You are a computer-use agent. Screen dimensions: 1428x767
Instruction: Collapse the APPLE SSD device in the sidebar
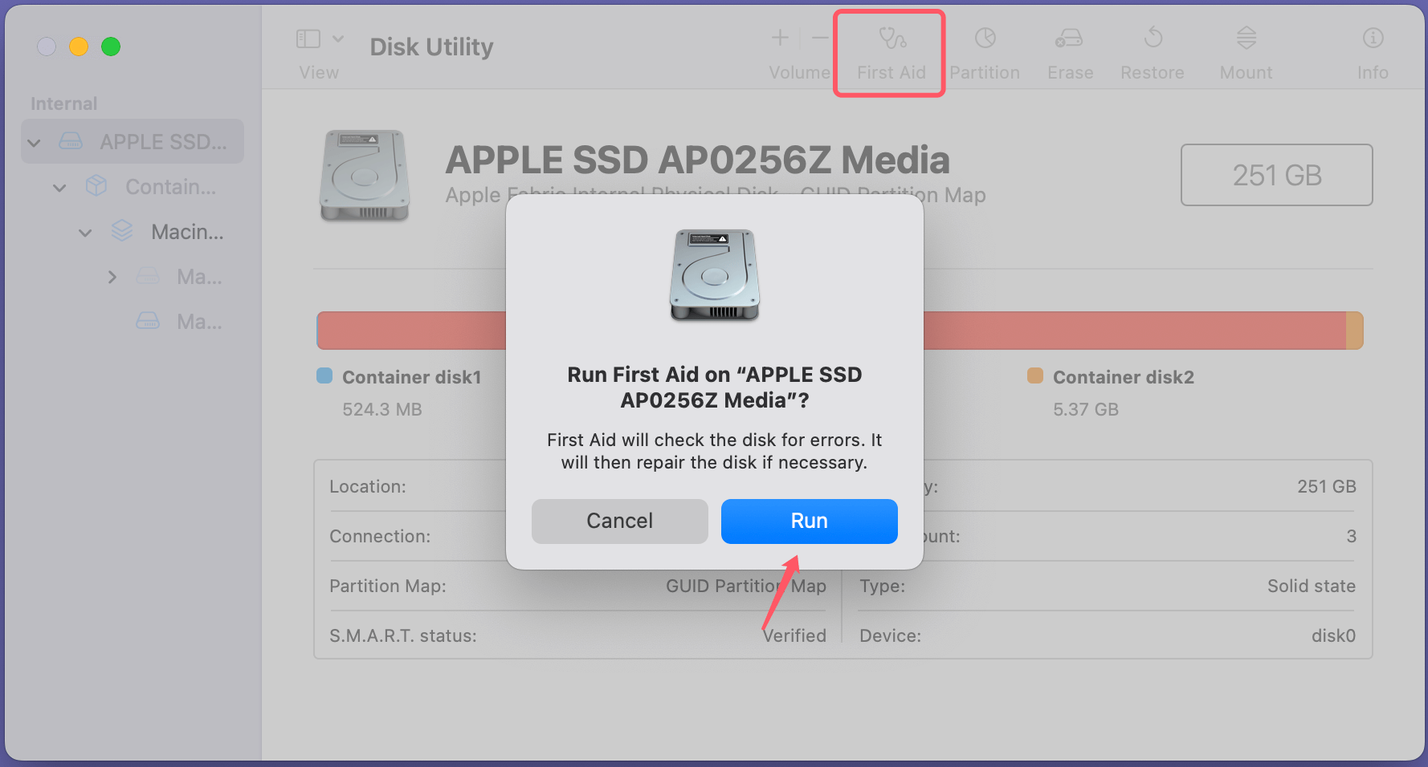(34, 141)
